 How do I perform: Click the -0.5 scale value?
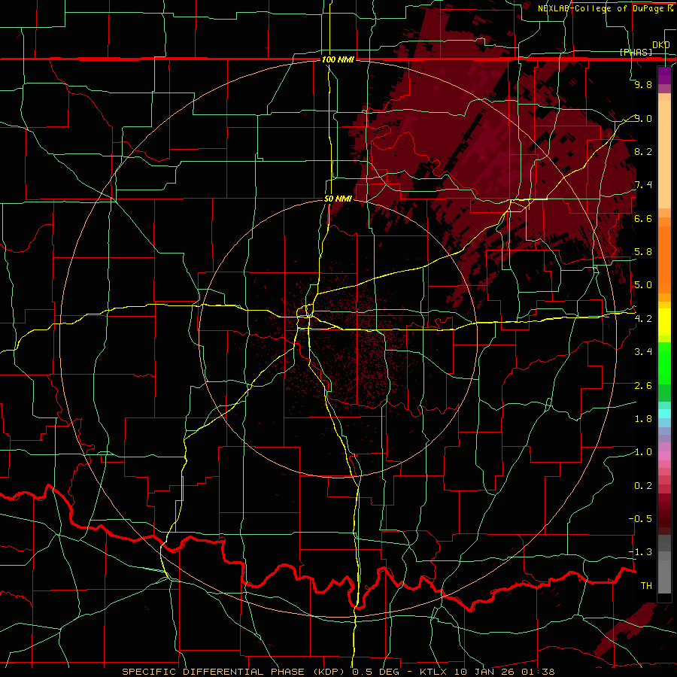(x=641, y=519)
